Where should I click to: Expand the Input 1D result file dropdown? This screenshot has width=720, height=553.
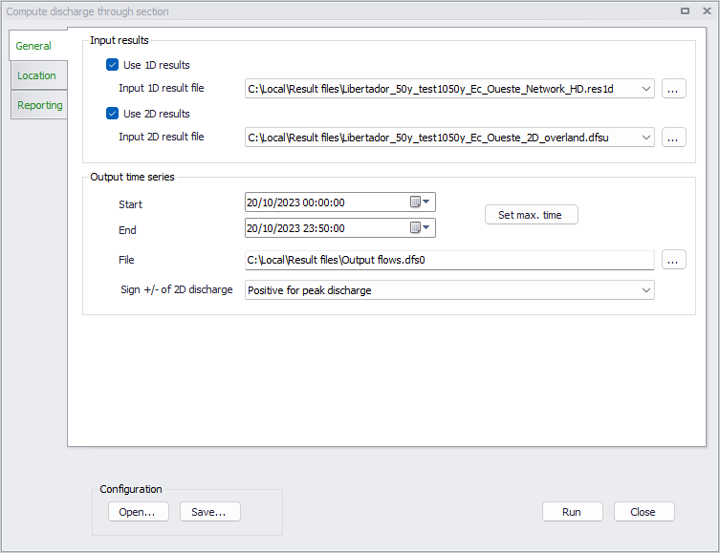point(645,89)
